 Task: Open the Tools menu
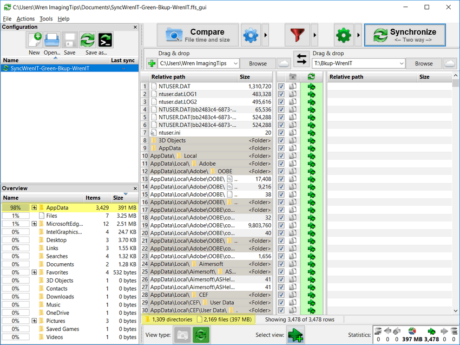coord(46,19)
